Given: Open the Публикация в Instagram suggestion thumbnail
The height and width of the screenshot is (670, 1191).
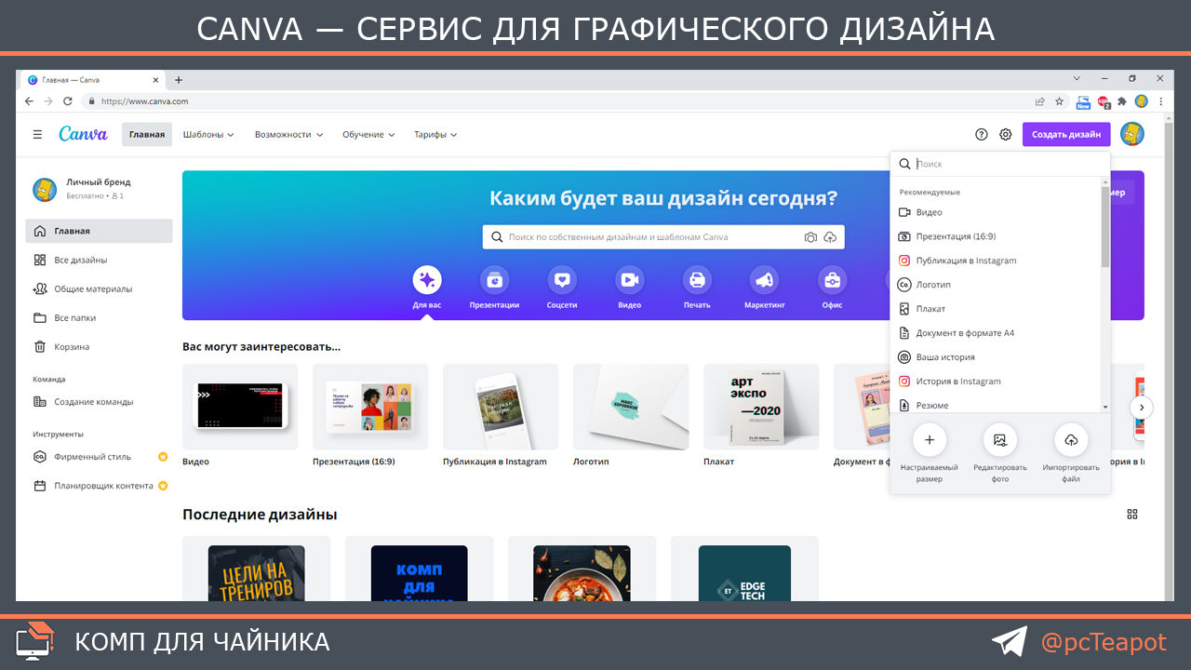Looking at the screenshot, I should coord(501,407).
